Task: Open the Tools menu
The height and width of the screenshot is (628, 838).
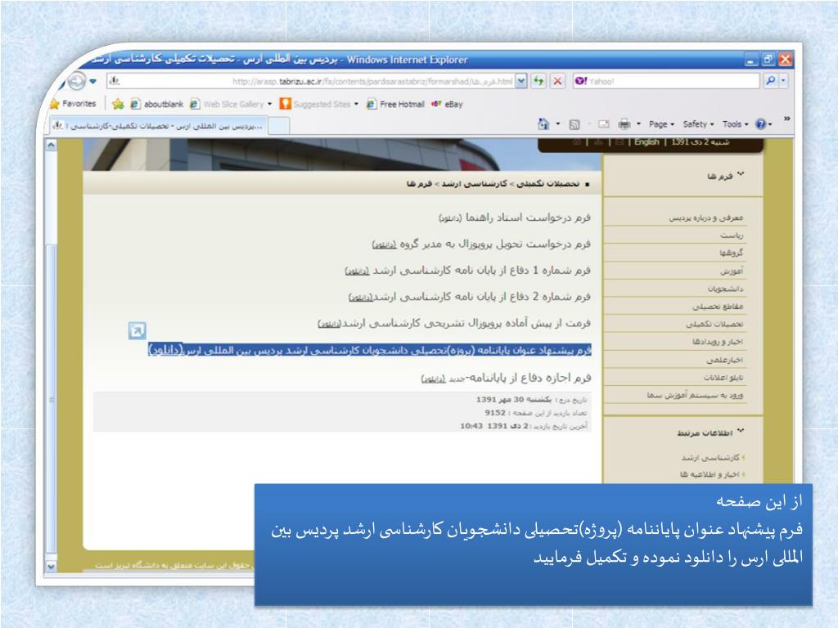Action: point(736,124)
